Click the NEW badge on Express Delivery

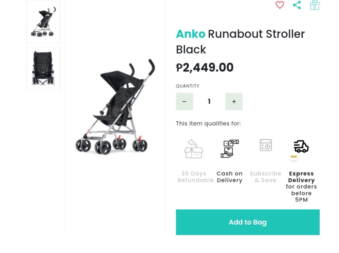(294, 156)
